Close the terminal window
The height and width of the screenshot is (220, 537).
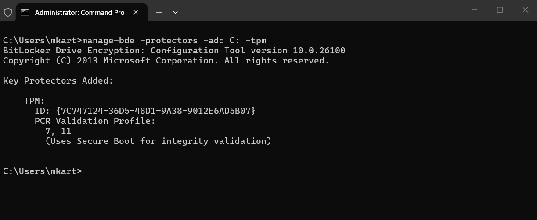[525, 10]
